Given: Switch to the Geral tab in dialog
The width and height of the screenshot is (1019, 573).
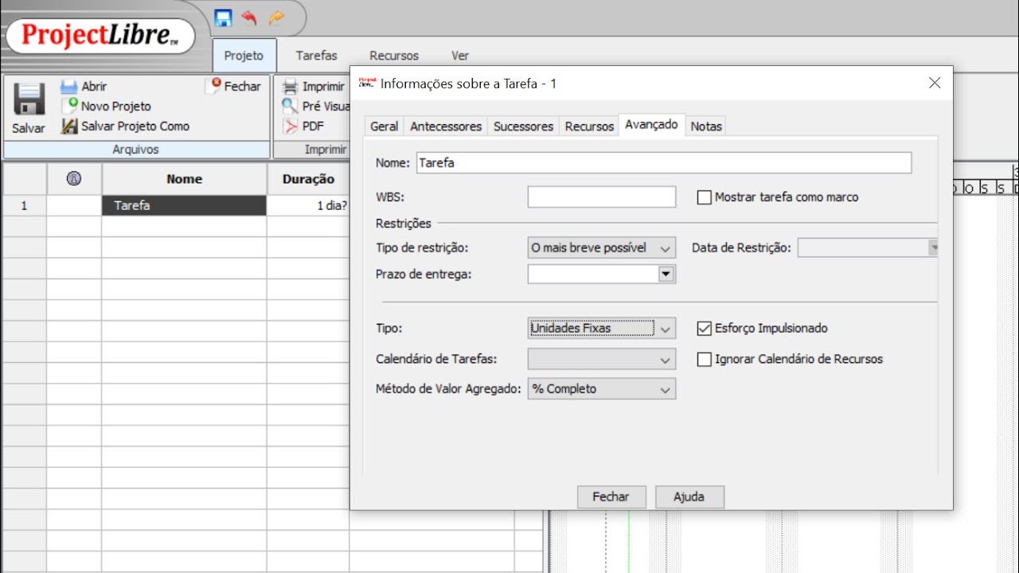Looking at the screenshot, I should [x=385, y=127].
